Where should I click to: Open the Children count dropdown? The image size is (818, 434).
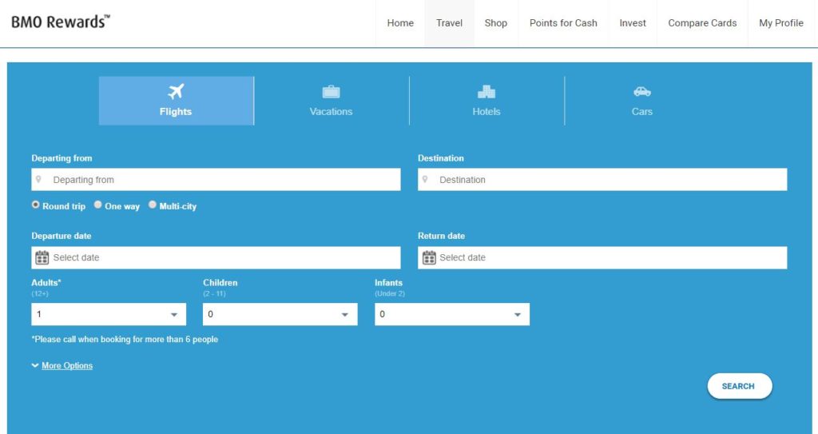pyautogui.click(x=280, y=314)
